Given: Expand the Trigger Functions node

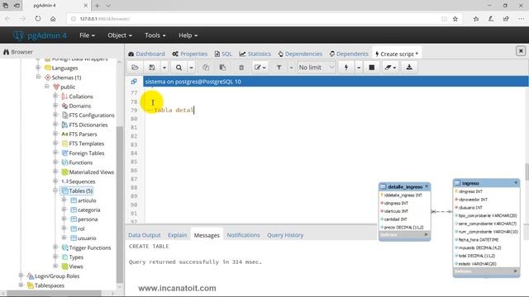Looking at the screenshot, I should (x=55, y=247).
